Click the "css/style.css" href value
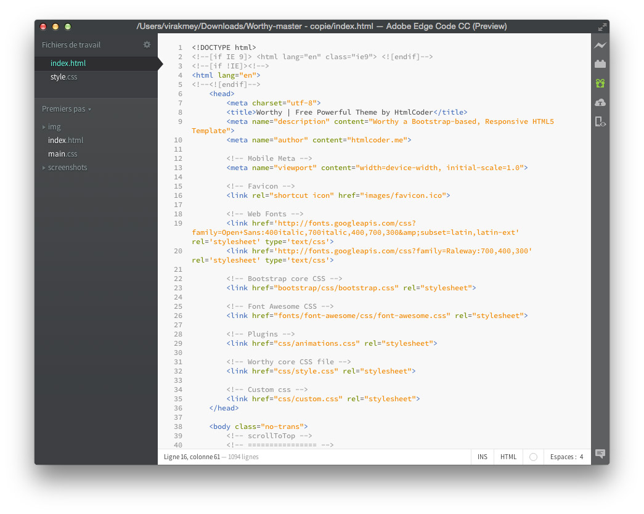This screenshot has width=644, height=514. [306, 371]
